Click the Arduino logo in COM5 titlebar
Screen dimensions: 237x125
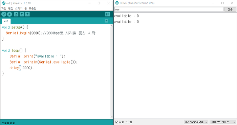click(117, 3)
